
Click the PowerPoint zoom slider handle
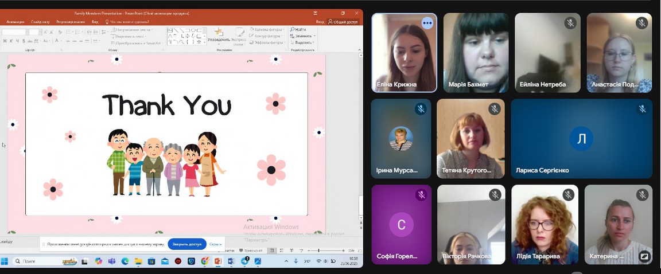318,250
